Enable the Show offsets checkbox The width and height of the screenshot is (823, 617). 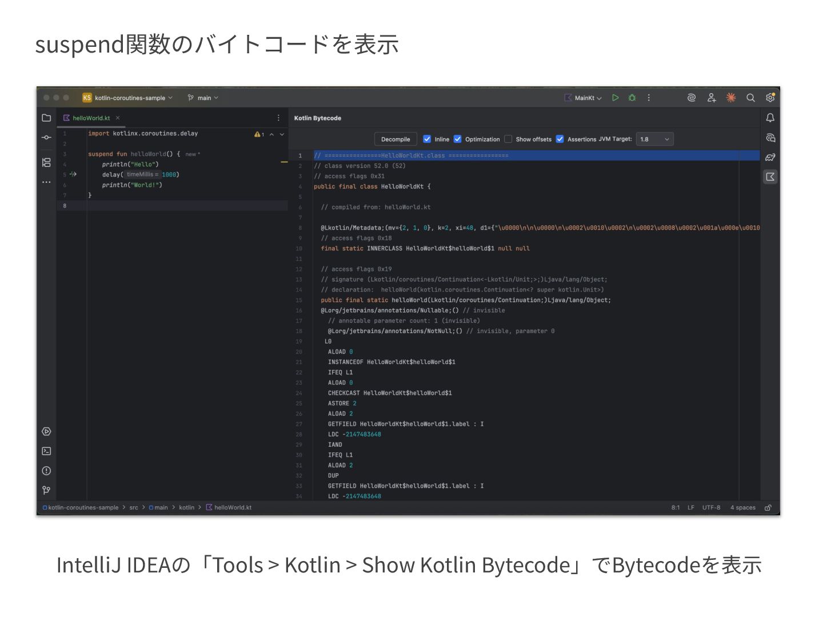(508, 139)
